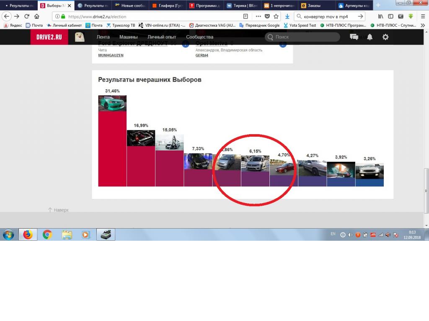Click the green download-arrow extension icon
Image resolution: width=429 pixels, height=321 pixels.
(x=411, y=16)
